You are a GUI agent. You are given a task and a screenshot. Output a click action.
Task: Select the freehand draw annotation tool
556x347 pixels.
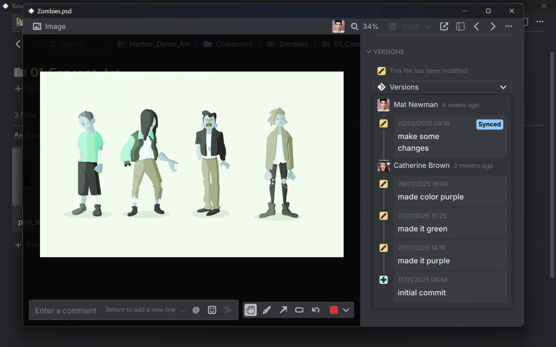pos(267,310)
